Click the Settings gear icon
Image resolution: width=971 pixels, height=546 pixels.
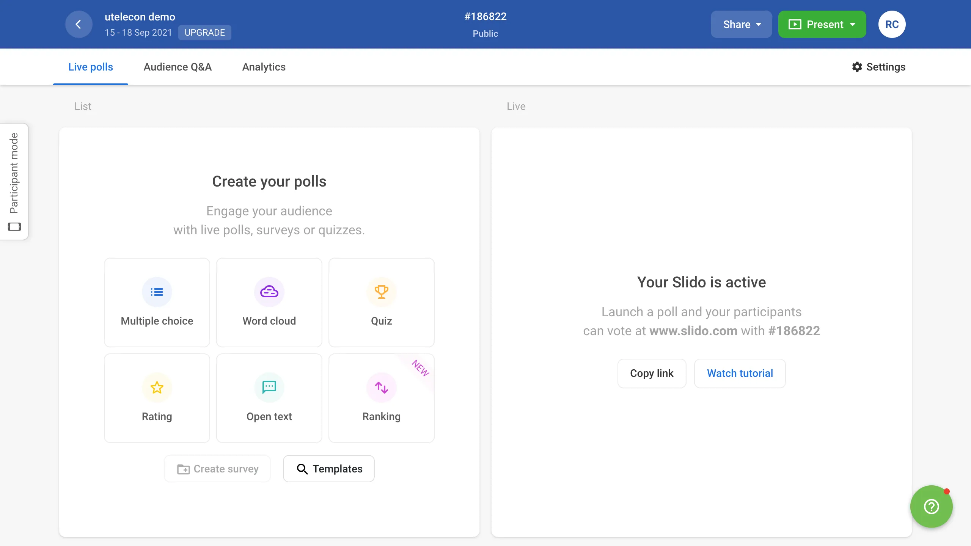point(857,67)
